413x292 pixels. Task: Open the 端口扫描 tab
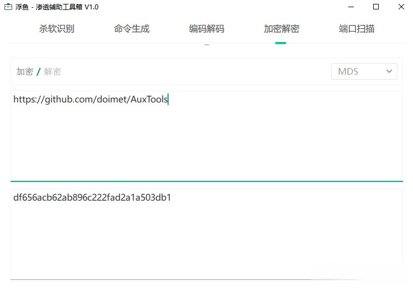pos(357,28)
